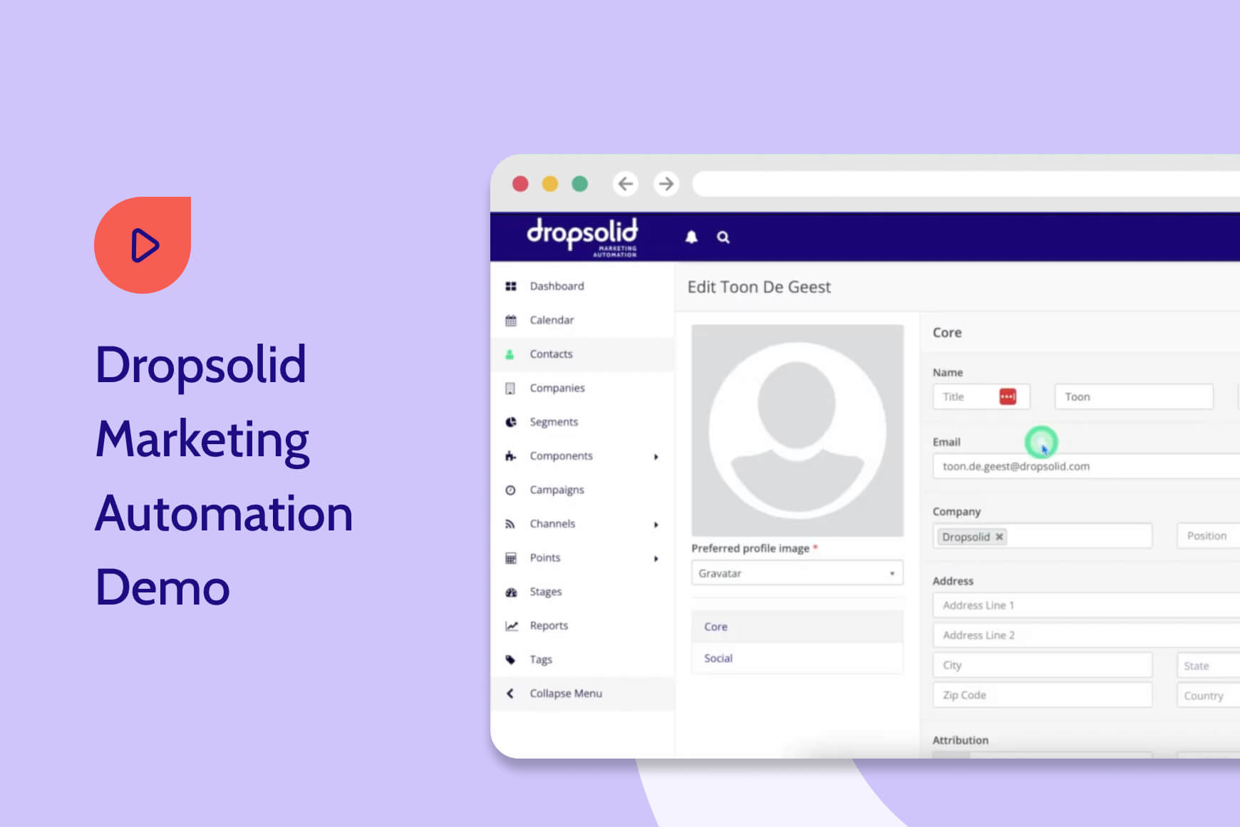Click the yellow browser window dot
Image resolution: width=1240 pixels, height=827 pixels.
point(550,184)
